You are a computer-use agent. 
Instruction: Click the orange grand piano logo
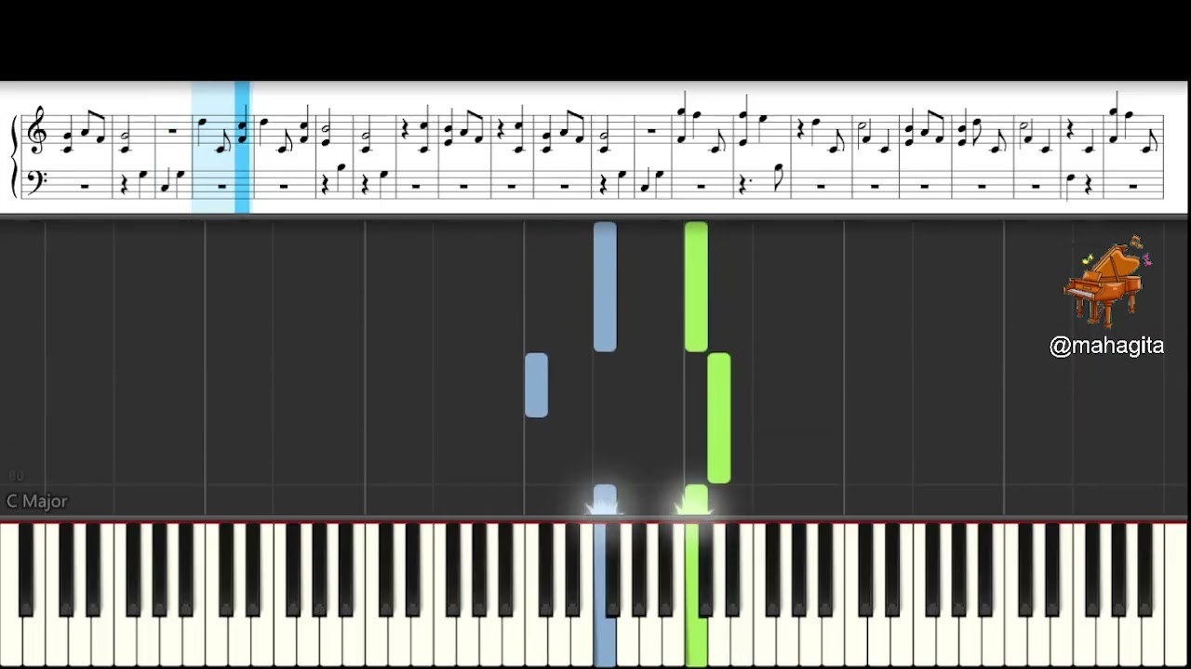coord(1107,282)
